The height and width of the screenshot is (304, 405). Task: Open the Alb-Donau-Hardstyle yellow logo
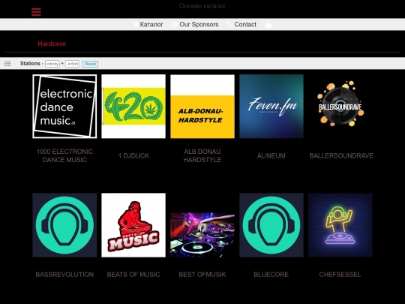point(202,107)
